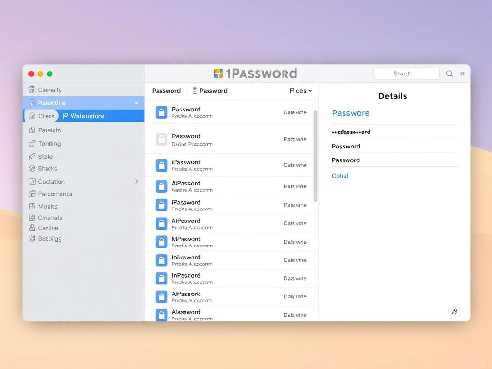
Task: Click the Batbiigg gear icon
Action: 32,238
